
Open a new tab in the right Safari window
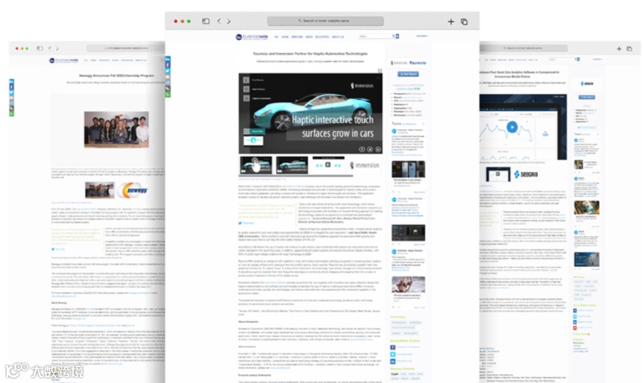pos(619,48)
